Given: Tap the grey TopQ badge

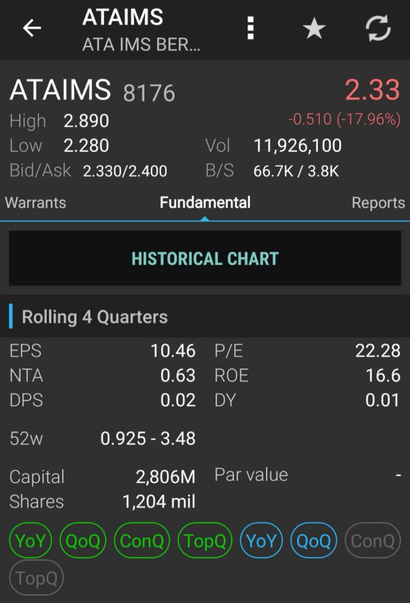Looking at the screenshot, I should tap(37, 578).
